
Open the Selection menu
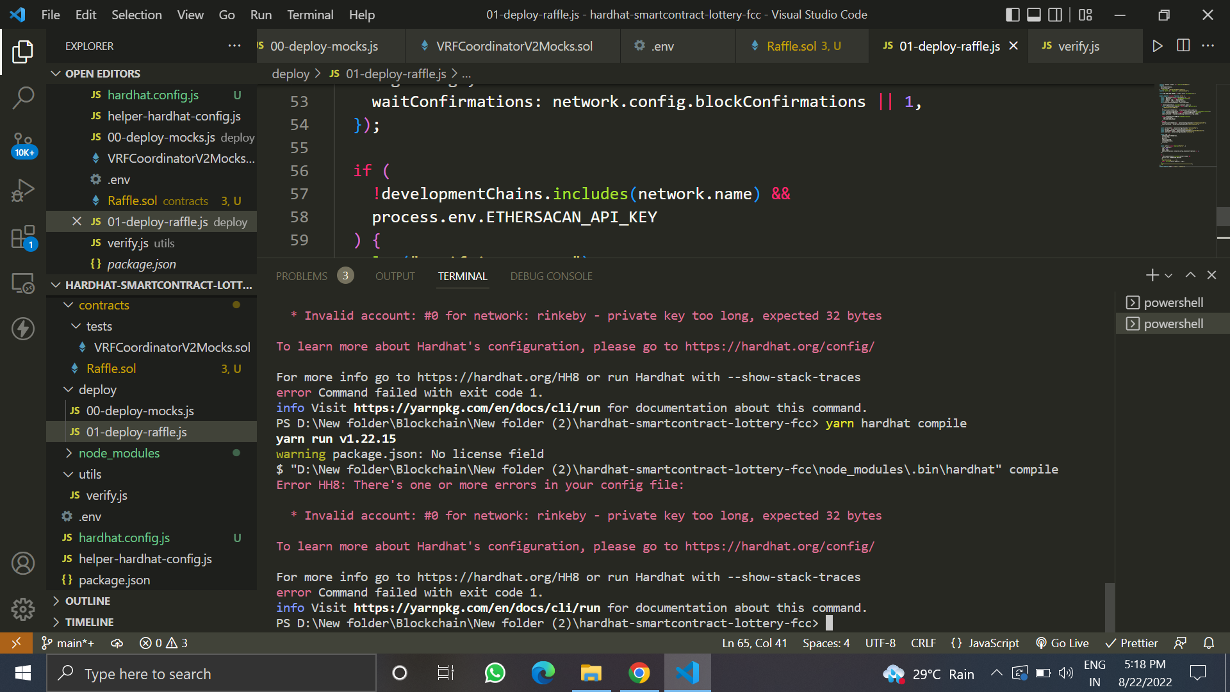point(136,15)
